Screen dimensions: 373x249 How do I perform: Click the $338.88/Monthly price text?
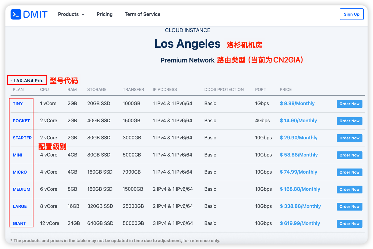pyautogui.click(x=300, y=206)
